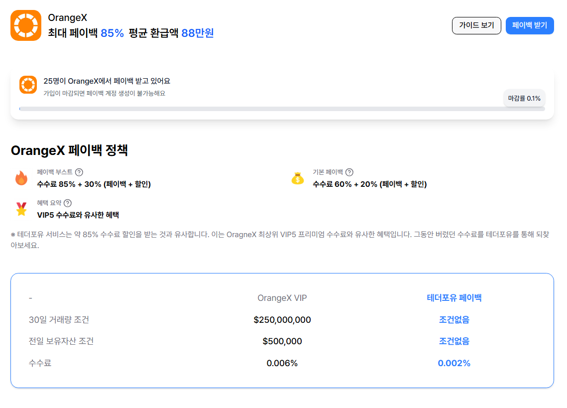Viewport: 567px width, 408px height.
Task: Click the 0.006% fee value
Action: (x=282, y=363)
